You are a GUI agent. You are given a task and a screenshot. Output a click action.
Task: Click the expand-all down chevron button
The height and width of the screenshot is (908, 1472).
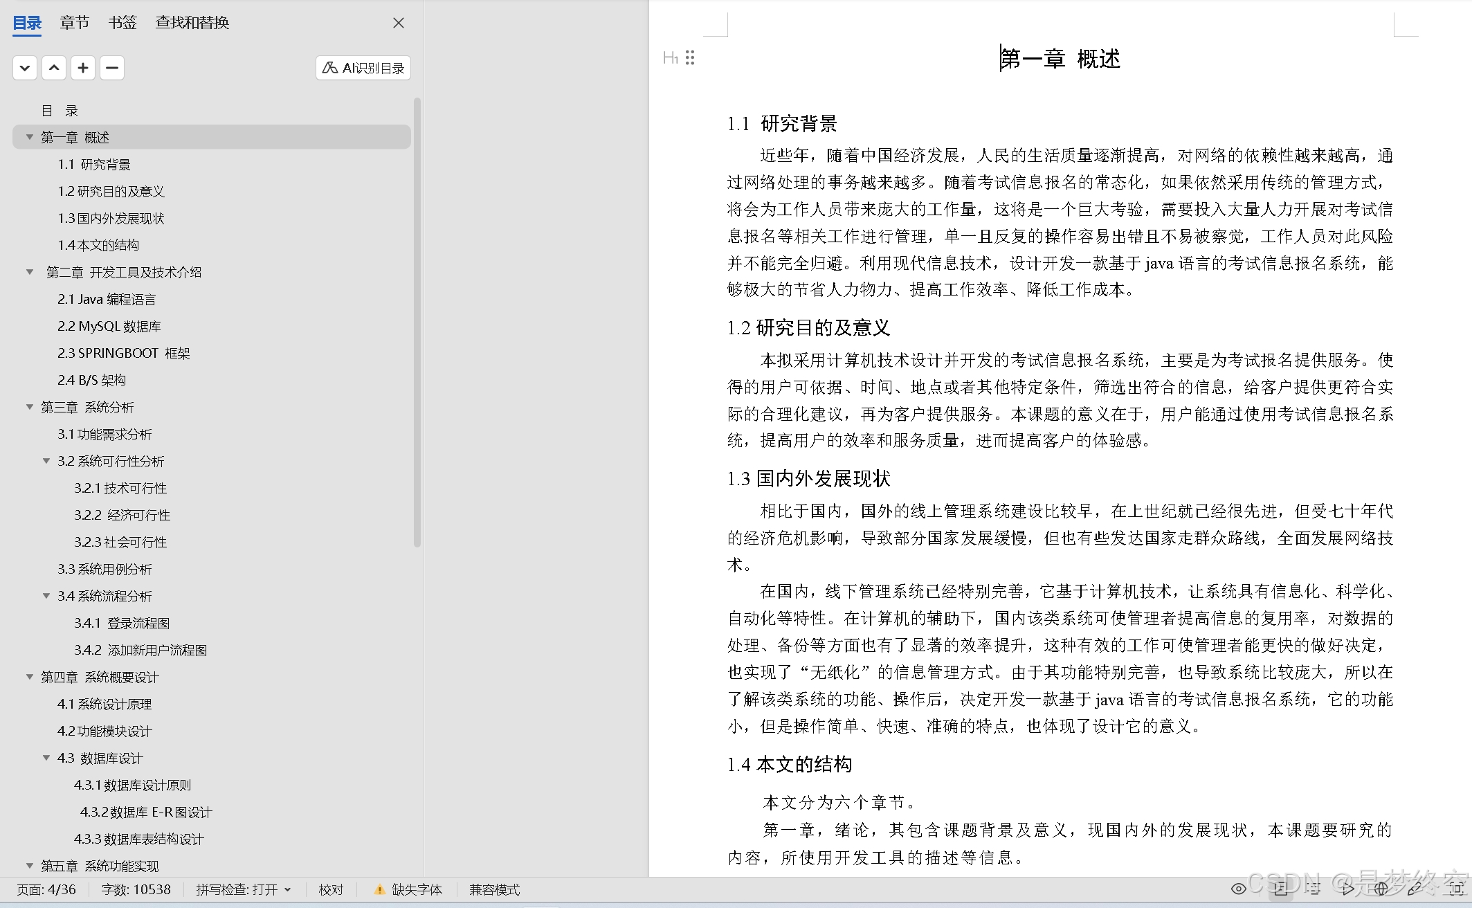point(25,68)
